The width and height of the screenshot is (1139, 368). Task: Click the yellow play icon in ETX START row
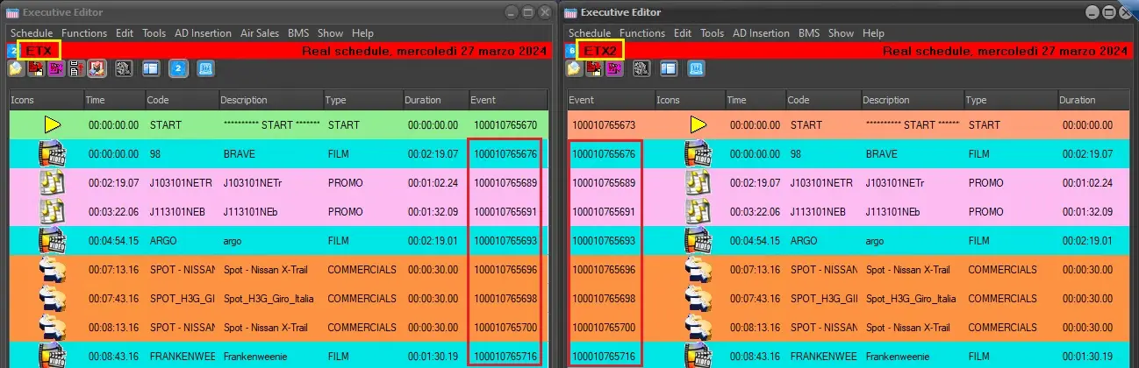pyautogui.click(x=53, y=125)
